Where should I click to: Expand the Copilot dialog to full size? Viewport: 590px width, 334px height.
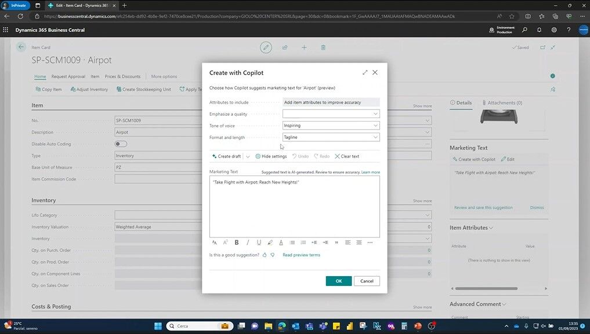point(365,72)
